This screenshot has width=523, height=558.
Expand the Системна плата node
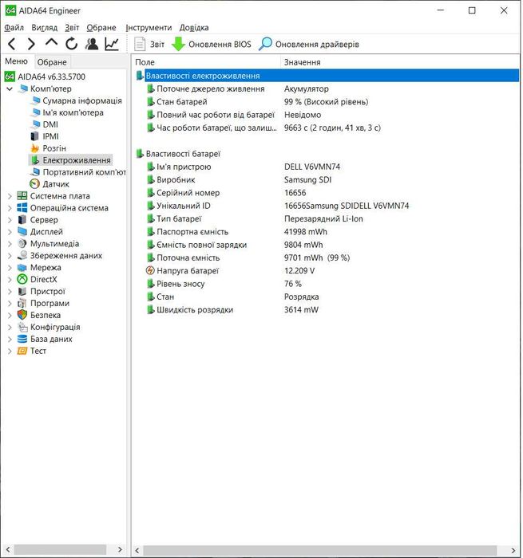[x=10, y=196]
